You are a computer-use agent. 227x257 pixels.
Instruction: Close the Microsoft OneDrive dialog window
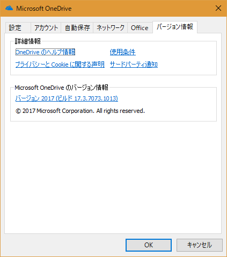point(218,8)
